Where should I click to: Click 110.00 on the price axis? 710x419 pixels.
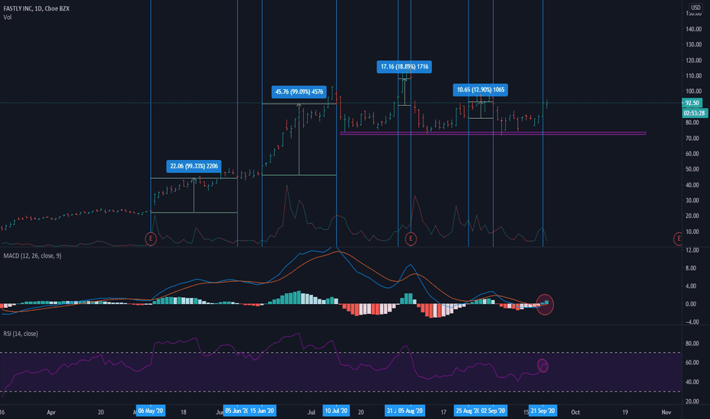(x=693, y=75)
